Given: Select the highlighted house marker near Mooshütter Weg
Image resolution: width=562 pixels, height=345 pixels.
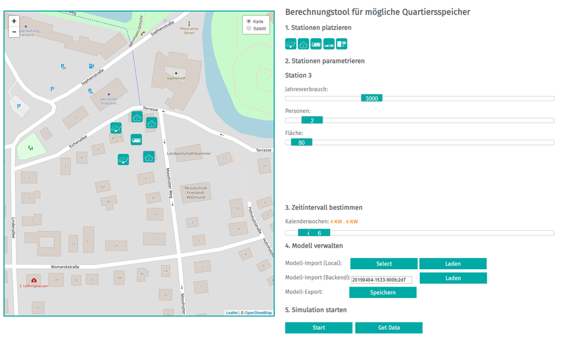Looking at the screenshot, I should [x=149, y=157].
